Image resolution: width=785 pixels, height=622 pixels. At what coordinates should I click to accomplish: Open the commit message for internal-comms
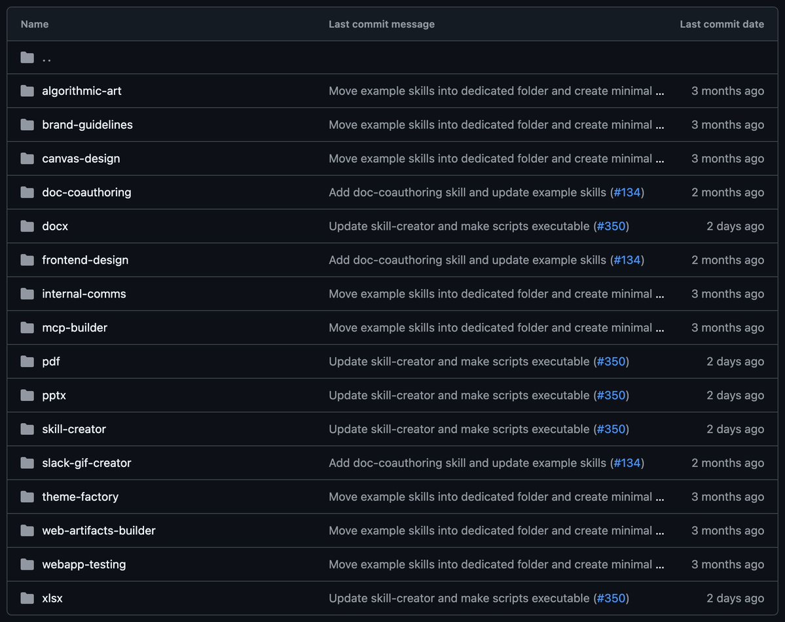coord(490,294)
